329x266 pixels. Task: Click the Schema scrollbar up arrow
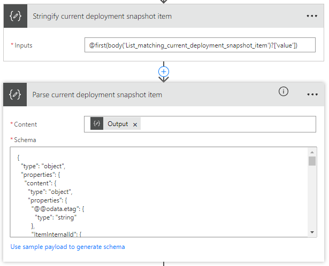tap(312, 152)
